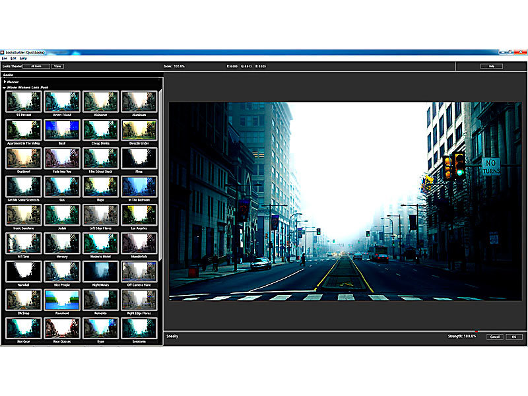Apply Apartment In The Valley look
This screenshot has height=396, width=528.
(24, 130)
